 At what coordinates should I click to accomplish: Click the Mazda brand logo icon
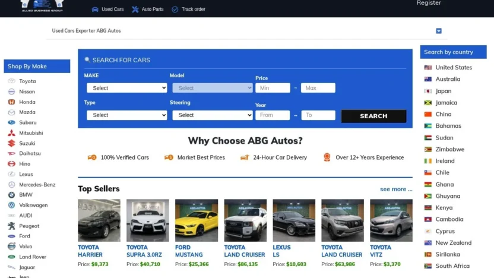tap(11, 112)
